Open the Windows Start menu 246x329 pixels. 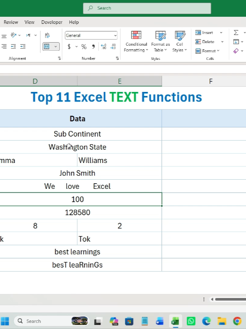[5, 321]
